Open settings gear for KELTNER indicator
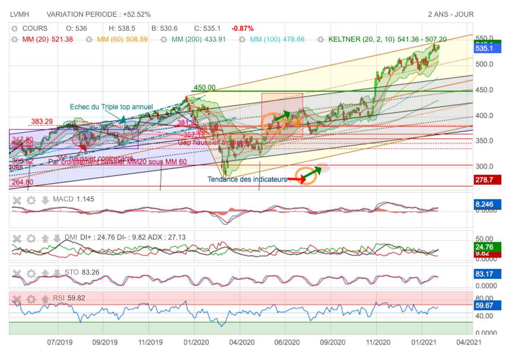 click(x=321, y=39)
